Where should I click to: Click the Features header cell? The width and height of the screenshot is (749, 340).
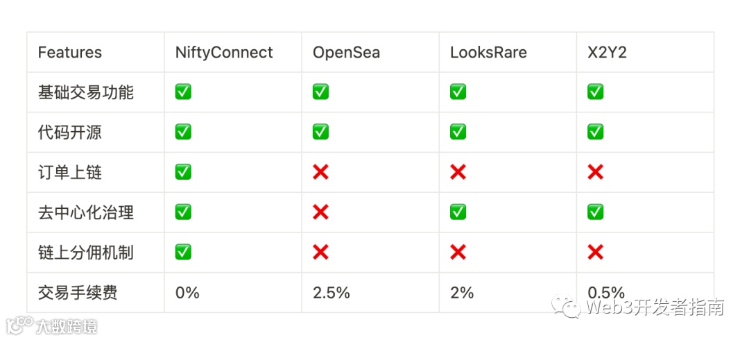pos(70,52)
